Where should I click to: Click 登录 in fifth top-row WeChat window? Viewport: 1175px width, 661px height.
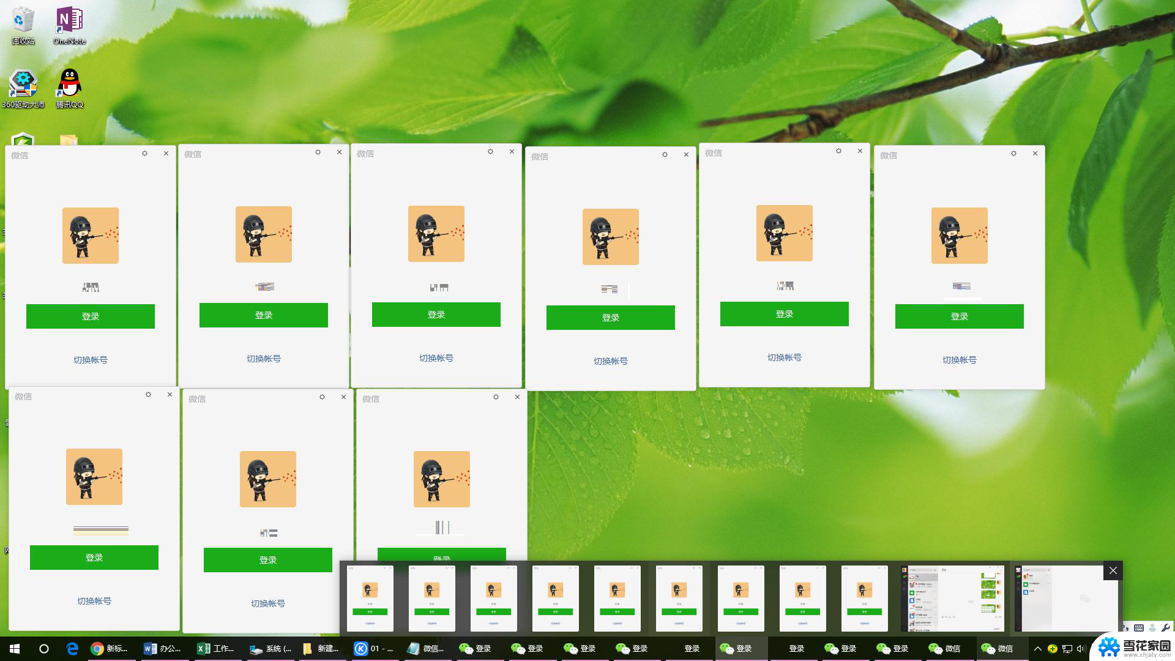point(785,314)
